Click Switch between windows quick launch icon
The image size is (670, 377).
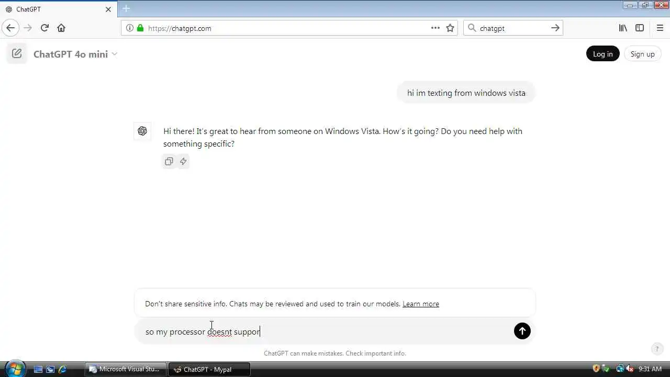[x=50, y=369]
